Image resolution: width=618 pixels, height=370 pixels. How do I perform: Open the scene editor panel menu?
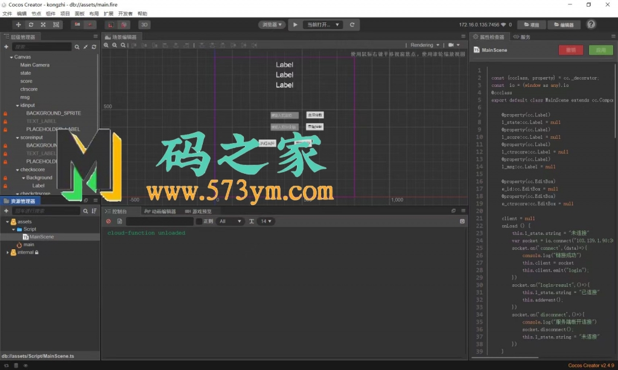click(463, 37)
